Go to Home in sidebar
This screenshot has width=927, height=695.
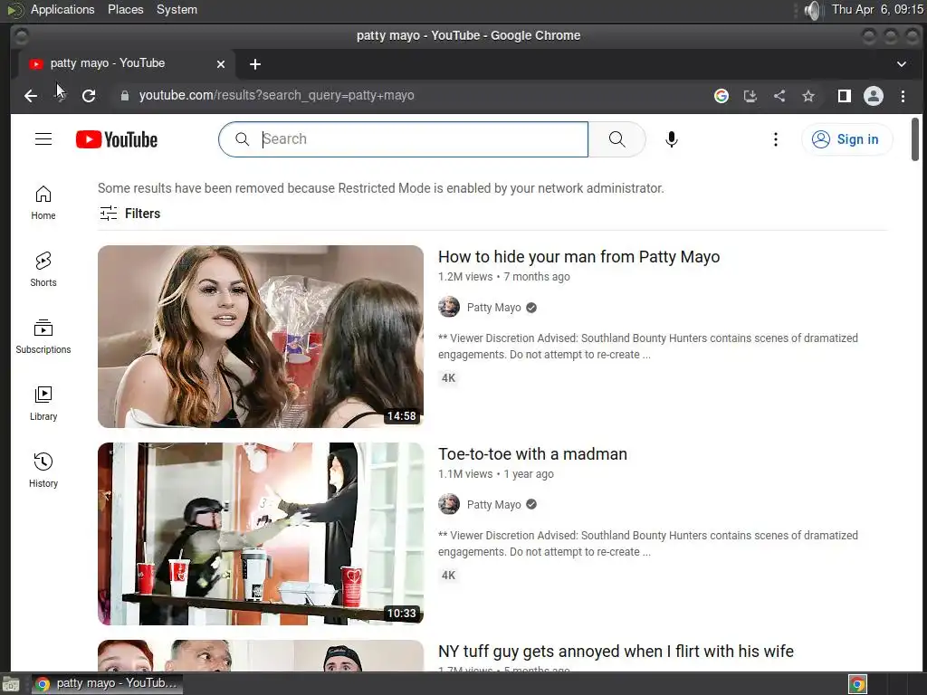[43, 203]
